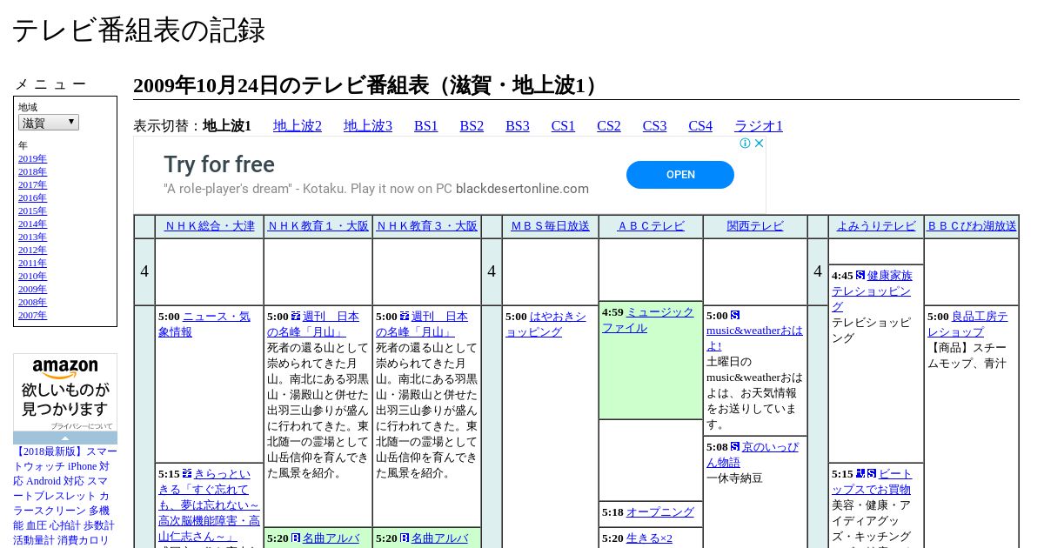The width and height of the screenshot is (1044, 548).
Task: Open year 2010年 in the menu
Action: click(32, 277)
